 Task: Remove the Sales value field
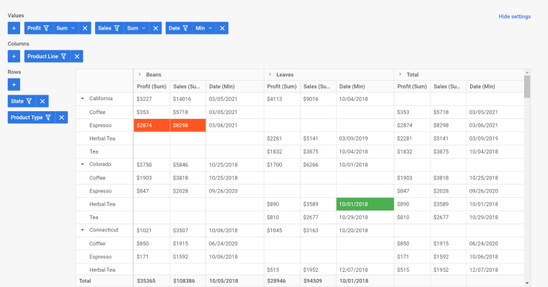[156, 28]
